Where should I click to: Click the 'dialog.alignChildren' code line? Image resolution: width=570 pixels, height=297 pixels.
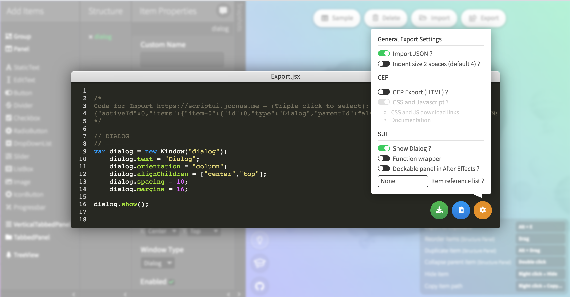[188, 174]
